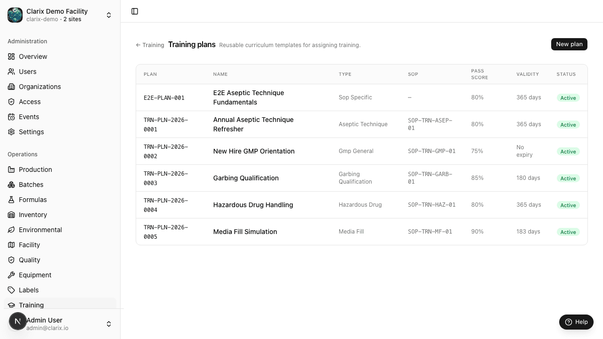Image resolution: width=603 pixels, height=339 pixels.
Task: Open Hazardous Drug Handling plan
Action: (x=253, y=205)
